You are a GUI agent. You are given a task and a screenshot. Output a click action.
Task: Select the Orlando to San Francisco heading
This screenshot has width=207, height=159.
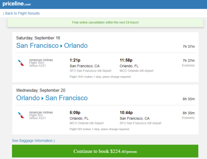pyautogui.click(x=52, y=98)
